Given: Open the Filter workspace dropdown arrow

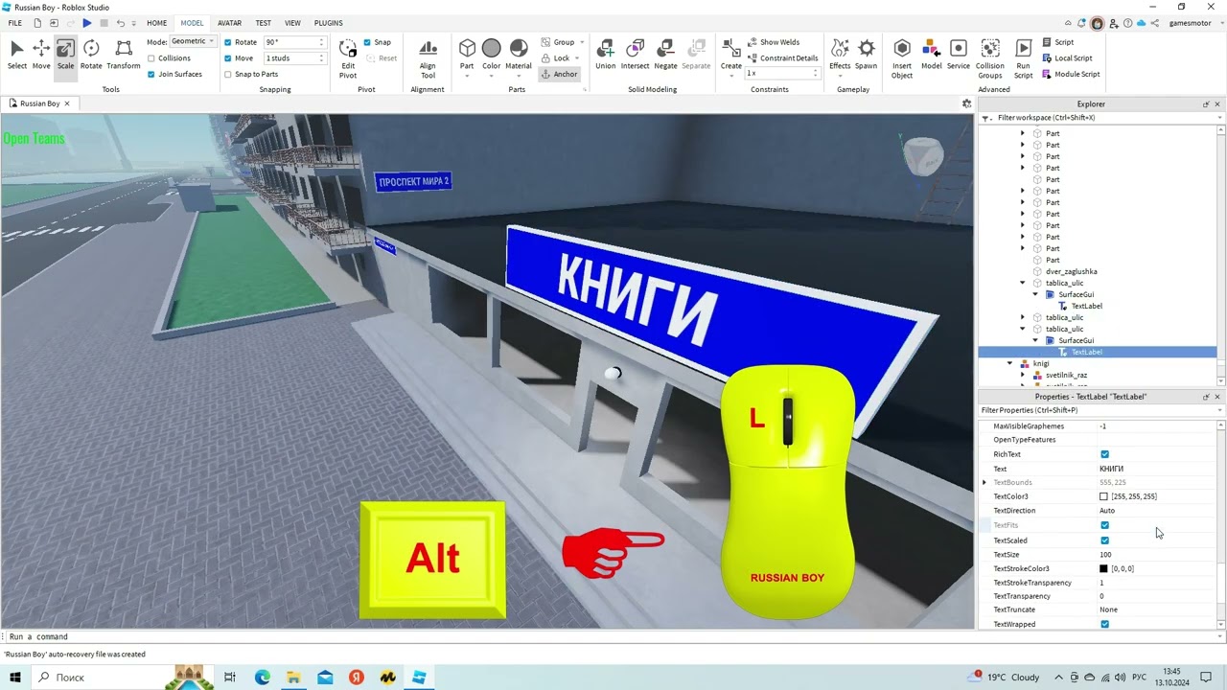Looking at the screenshot, I should (x=1219, y=118).
